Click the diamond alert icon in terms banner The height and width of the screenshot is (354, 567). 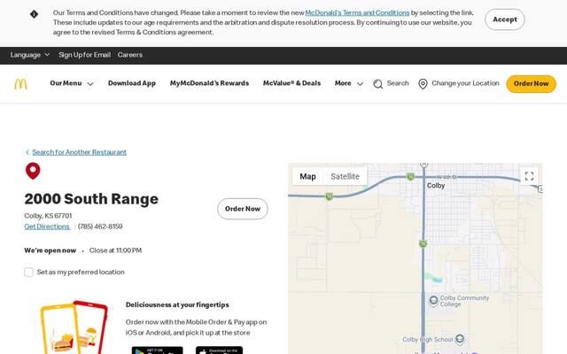[x=34, y=14]
